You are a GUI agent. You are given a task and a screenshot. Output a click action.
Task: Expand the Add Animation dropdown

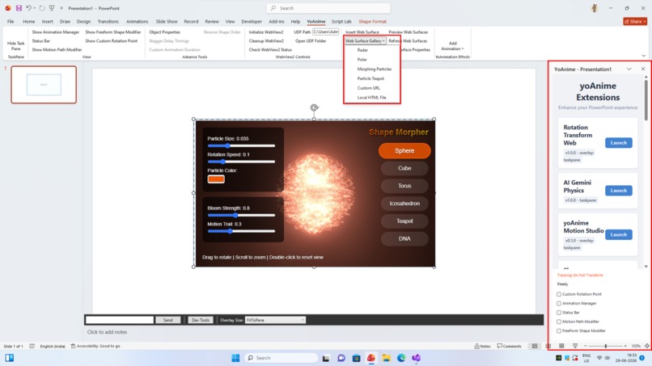pos(452,46)
